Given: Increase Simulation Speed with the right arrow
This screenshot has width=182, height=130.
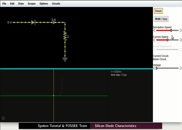Looking at the screenshot, I should pyautogui.click(x=180, y=30).
